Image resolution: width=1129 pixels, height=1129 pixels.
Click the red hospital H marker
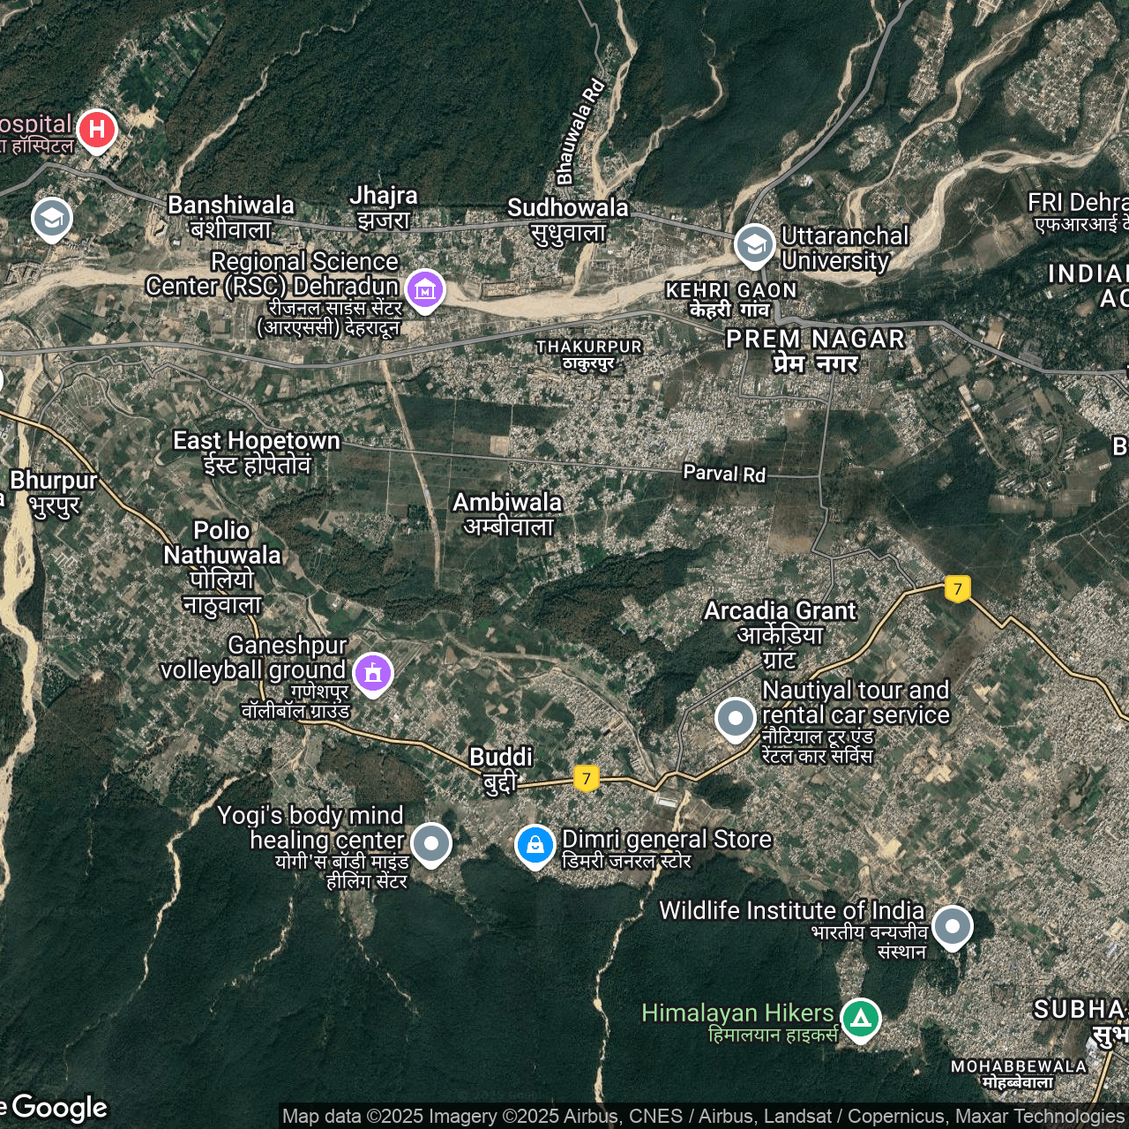point(97,131)
